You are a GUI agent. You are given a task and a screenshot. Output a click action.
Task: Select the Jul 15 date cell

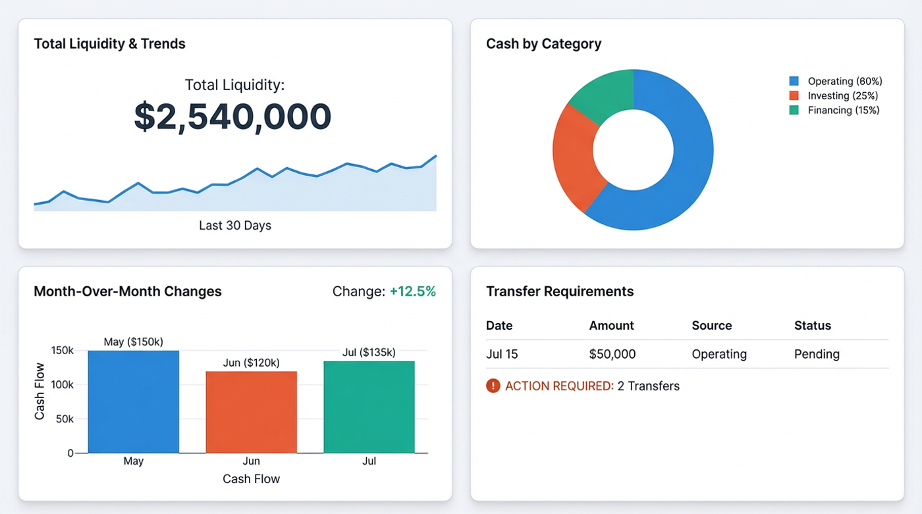pos(502,354)
